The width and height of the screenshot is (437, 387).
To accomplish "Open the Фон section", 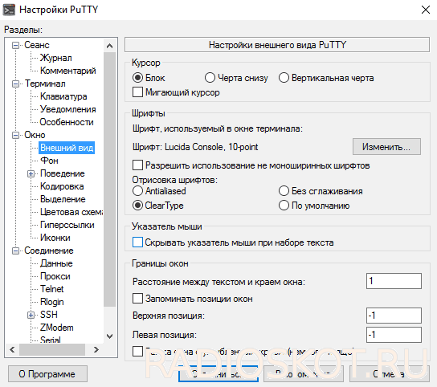I will point(49,161).
